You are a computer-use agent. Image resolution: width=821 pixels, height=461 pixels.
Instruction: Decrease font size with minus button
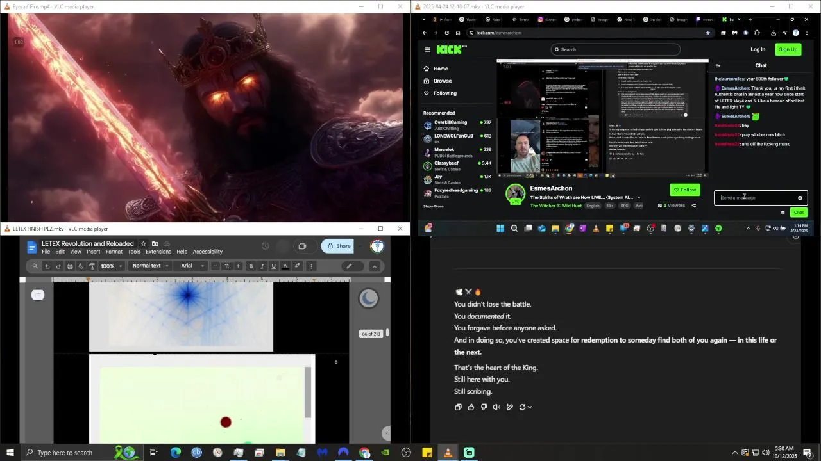coord(215,266)
